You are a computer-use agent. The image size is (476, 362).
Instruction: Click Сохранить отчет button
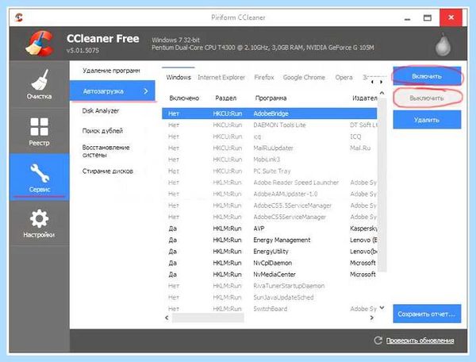(x=427, y=314)
